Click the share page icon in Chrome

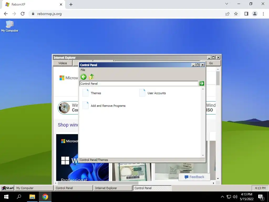[227, 14]
